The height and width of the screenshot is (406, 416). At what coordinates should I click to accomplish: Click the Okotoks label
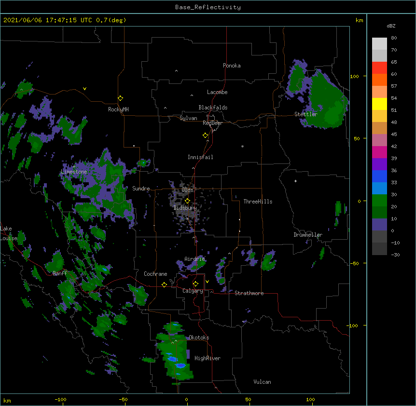(199, 338)
